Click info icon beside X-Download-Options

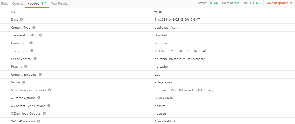[44, 113]
